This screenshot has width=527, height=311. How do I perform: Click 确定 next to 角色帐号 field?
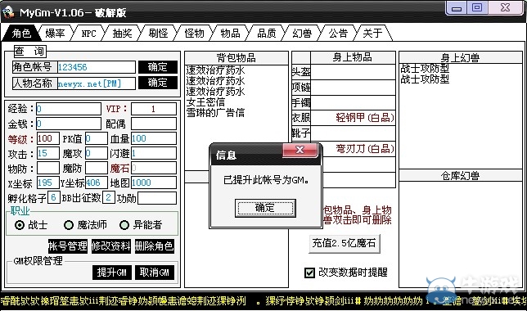(x=158, y=67)
